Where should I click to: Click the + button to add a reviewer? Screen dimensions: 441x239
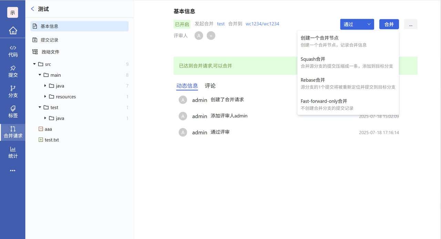[211, 35]
